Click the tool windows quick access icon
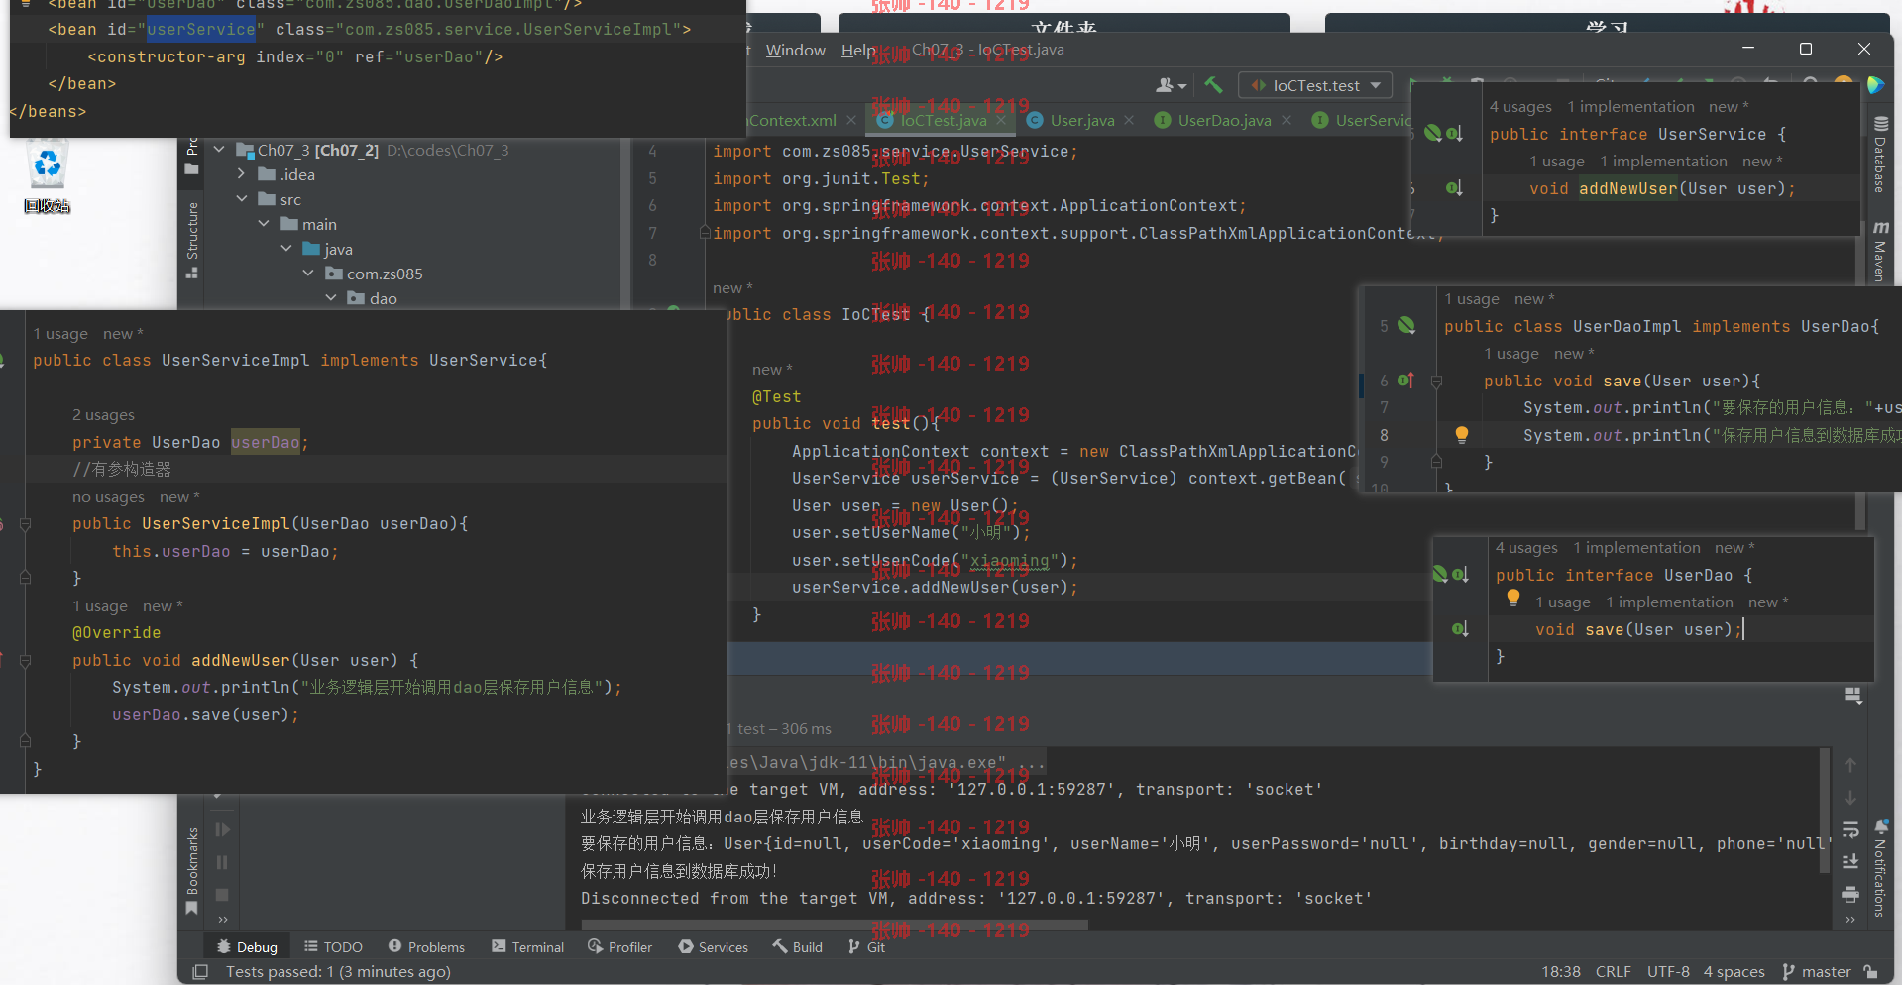 coord(200,971)
